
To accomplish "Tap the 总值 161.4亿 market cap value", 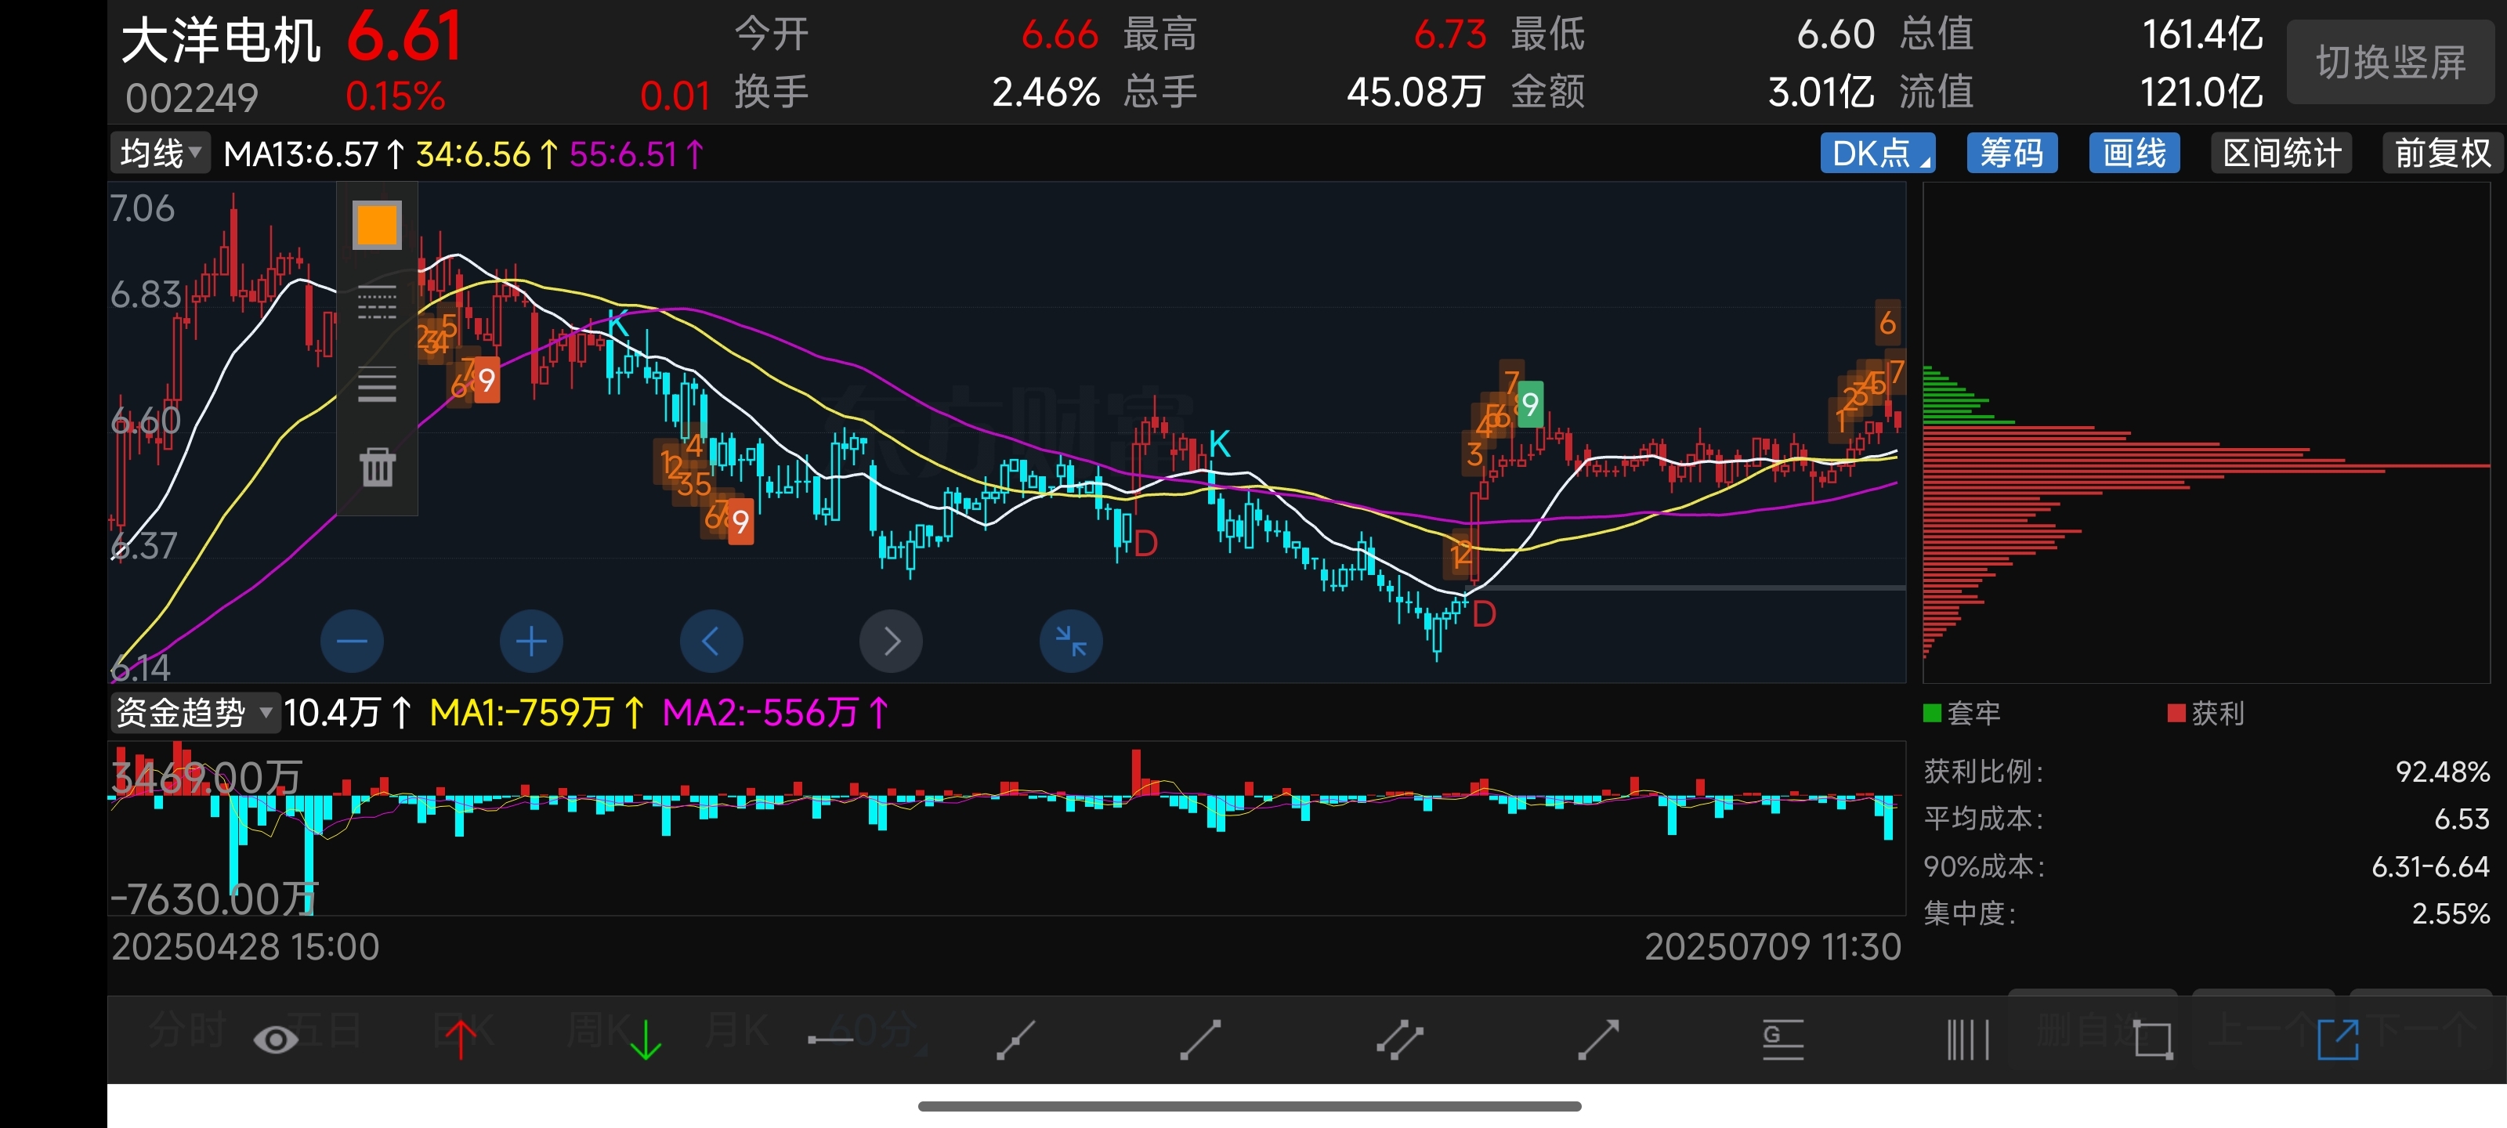I will click(x=2201, y=34).
